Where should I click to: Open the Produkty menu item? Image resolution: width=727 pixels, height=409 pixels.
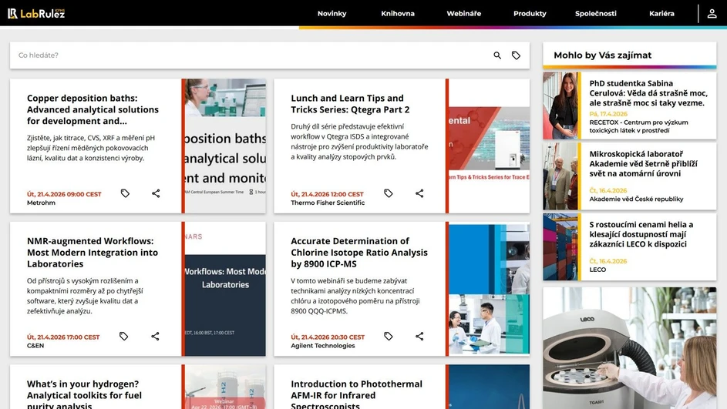coord(530,14)
